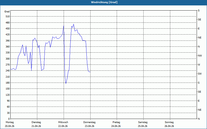This screenshot has height=129, width=207.
Task: Click the Sonntag day label
Action: point(169,122)
